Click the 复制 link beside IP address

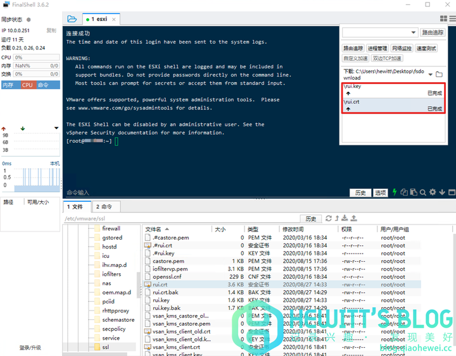[x=51, y=30]
